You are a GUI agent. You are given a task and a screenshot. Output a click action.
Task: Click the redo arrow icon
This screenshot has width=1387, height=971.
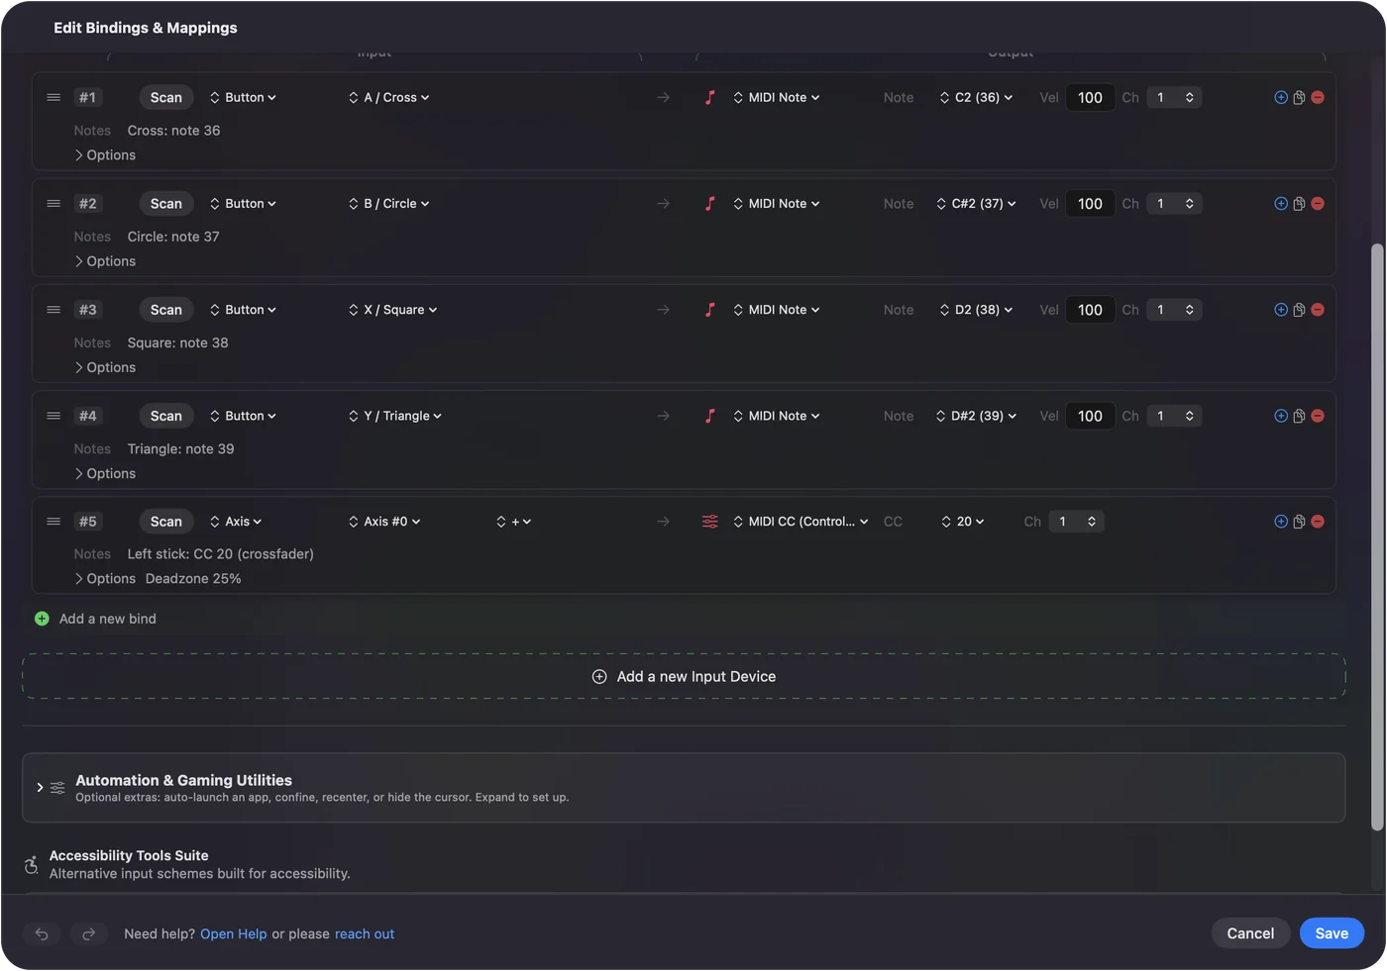click(x=88, y=933)
